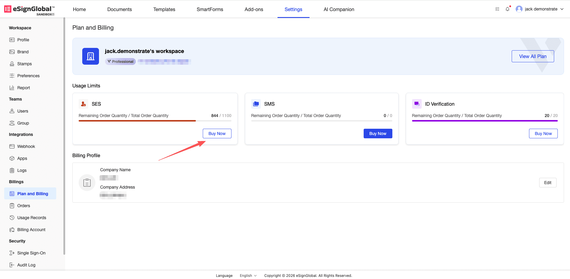Click the Logs clipboard icon
570x279 pixels.
click(12, 170)
